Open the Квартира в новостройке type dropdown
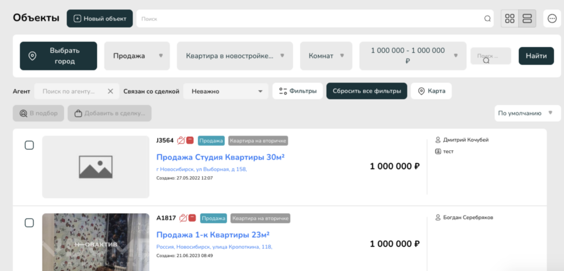564x271 pixels. [x=235, y=56]
